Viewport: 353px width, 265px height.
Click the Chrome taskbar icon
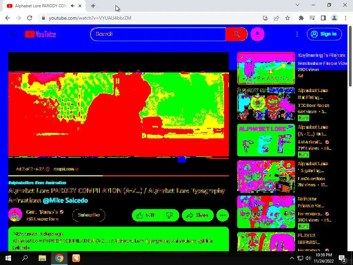[x=59, y=258]
